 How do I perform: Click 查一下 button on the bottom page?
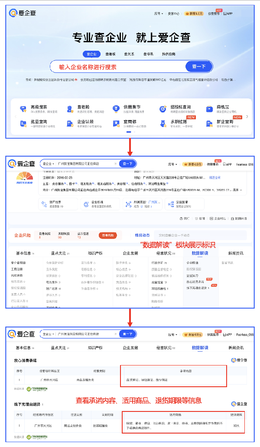tap(127, 334)
